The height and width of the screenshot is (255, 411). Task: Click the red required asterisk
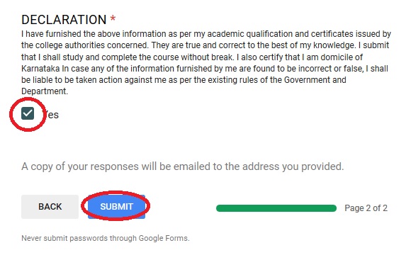pyautogui.click(x=113, y=18)
